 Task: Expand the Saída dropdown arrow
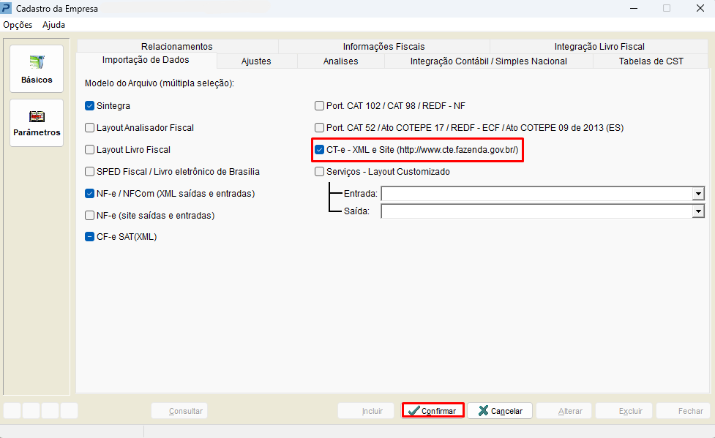point(698,211)
